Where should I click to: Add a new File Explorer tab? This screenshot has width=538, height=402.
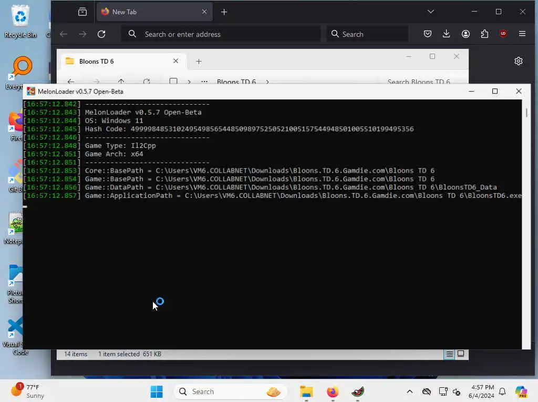(x=199, y=62)
